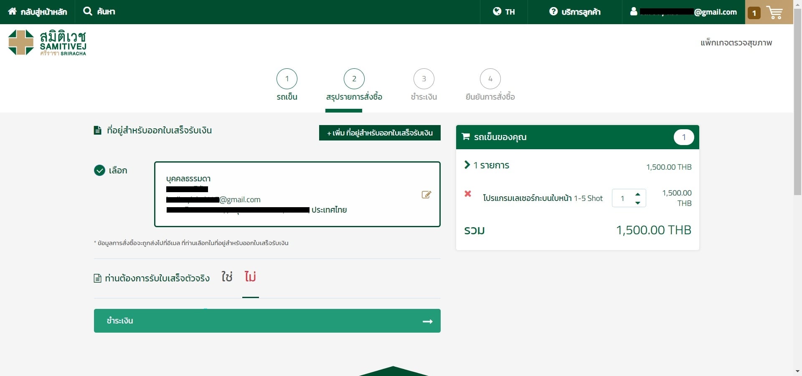The image size is (802, 376).
Task: Click the edit address pencil icon
Action: (426, 195)
